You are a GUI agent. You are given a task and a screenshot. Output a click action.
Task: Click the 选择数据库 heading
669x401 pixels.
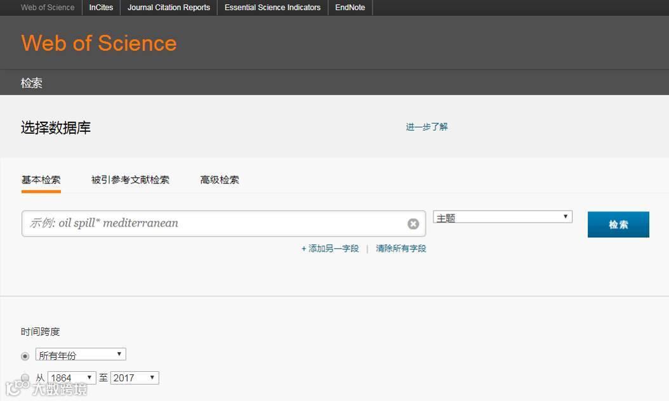point(56,128)
